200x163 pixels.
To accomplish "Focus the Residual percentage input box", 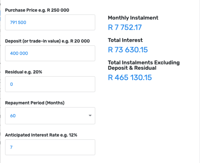I will pyautogui.click(x=50, y=84).
